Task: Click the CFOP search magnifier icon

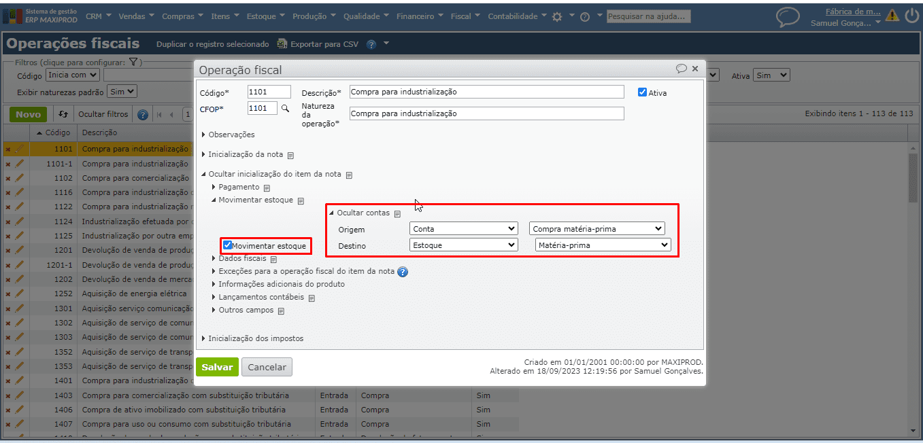Action: tap(285, 108)
